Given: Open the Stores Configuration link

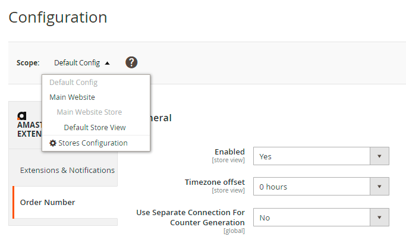Looking at the screenshot, I should (x=93, y=143).
